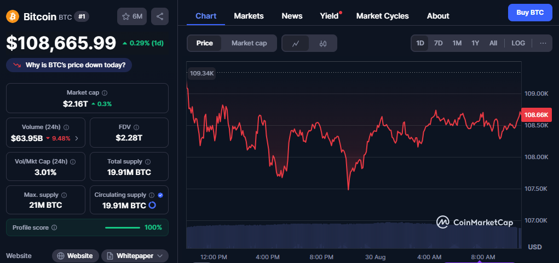The height and width of the screenshot is (263, 559).
Task: Enable LOG scale on chart
Action: 518,43
